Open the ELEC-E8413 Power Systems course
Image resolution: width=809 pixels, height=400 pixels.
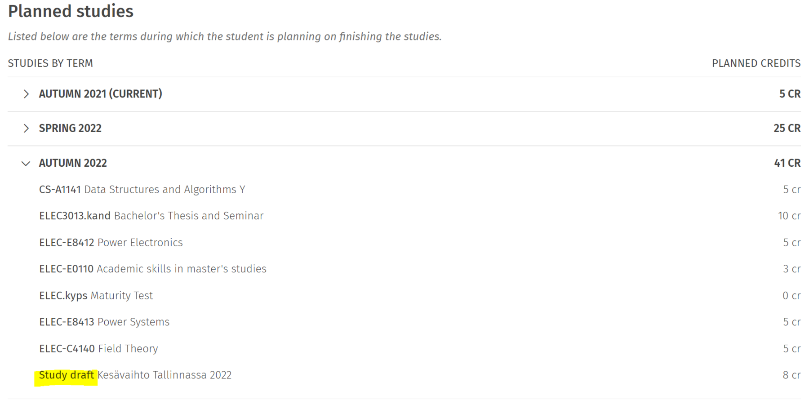(104, 322)
